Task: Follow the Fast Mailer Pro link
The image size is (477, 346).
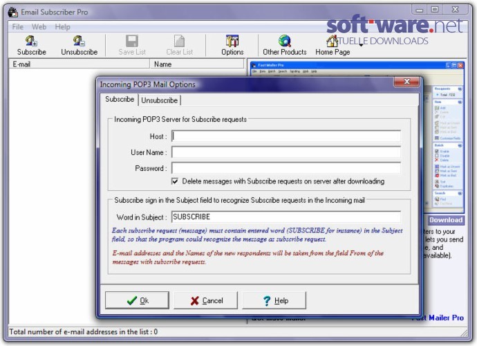Action: pyautogui.click(x=438, y=318)
